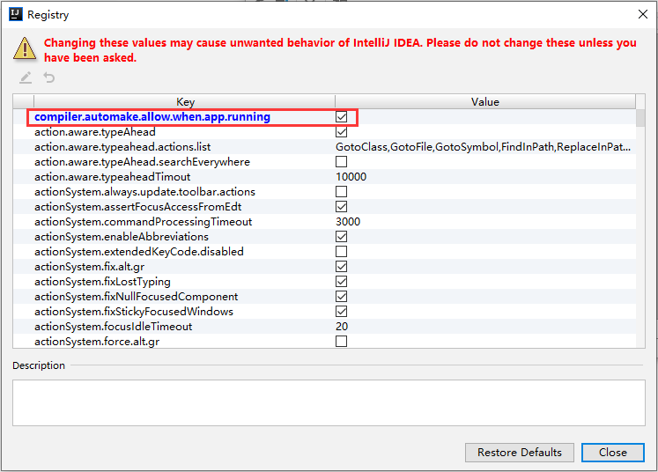Check actionSystem.extendedKeyCode.disabled checkbox
This screenshot has width=658, height=472.
tap(341, 251)
